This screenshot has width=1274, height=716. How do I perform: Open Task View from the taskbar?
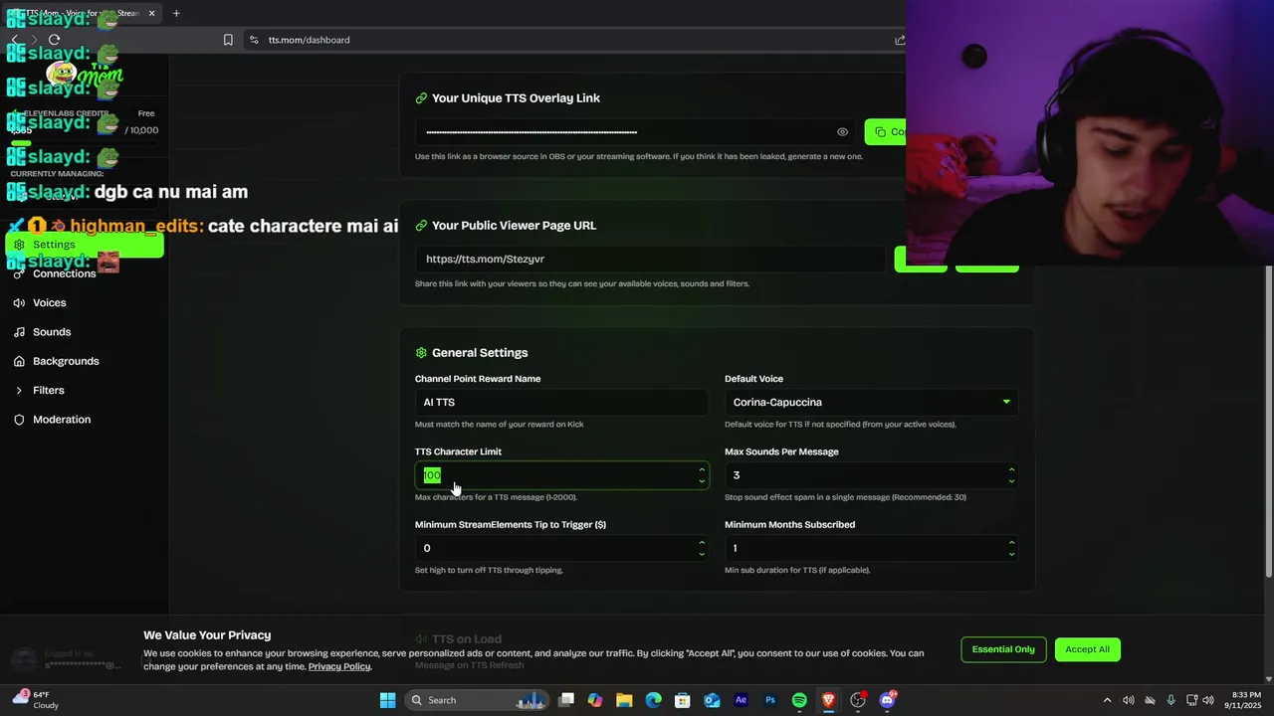(566, 700)
